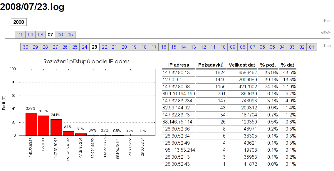Click the currently selected day 23
The width and height of the screenshot is (334, 171).
[95, 47]
